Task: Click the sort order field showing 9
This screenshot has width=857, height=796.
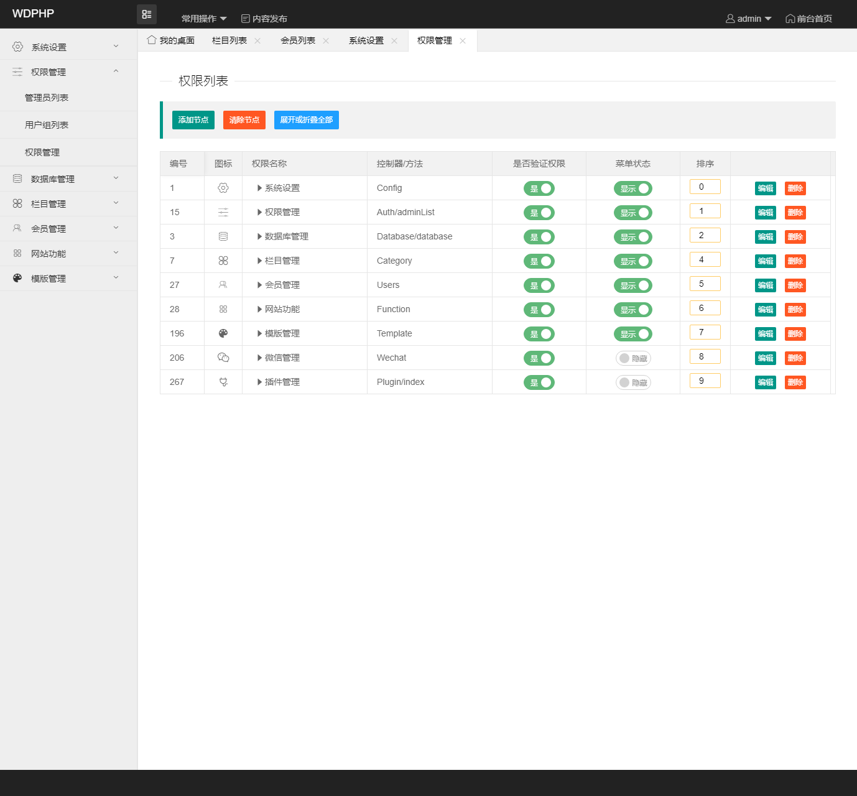Action: [x=705, y=381]
